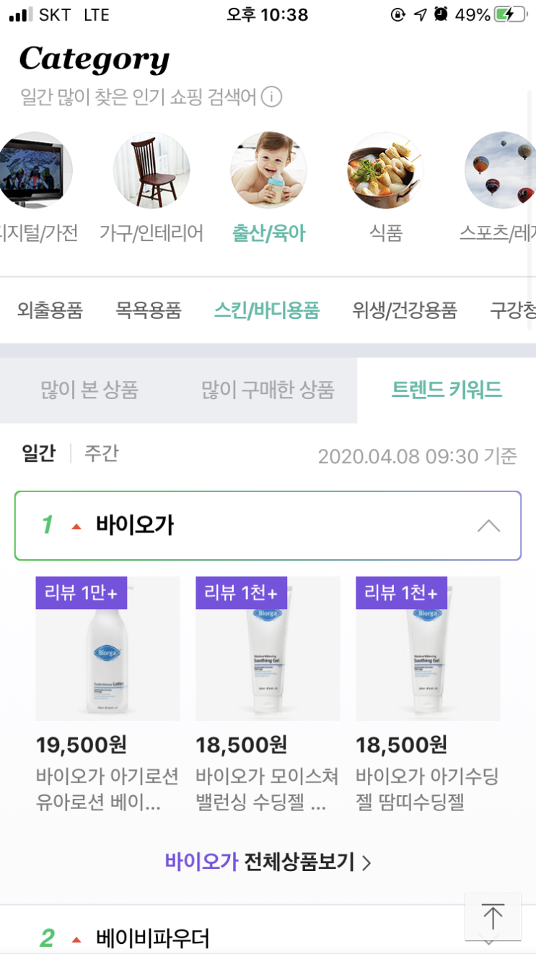Switch to the 트렌드 키워드 tab
The width and height of the screenshot is (536, 954).
click(446, 390)
